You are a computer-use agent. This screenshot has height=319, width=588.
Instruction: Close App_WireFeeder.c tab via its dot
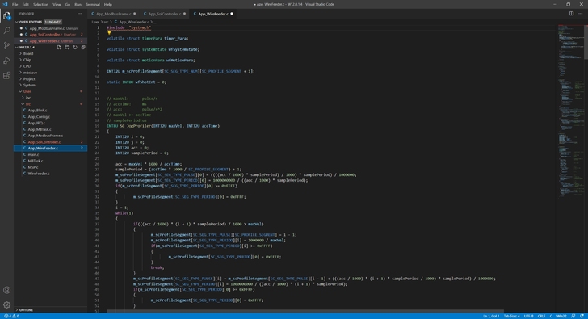232,14
